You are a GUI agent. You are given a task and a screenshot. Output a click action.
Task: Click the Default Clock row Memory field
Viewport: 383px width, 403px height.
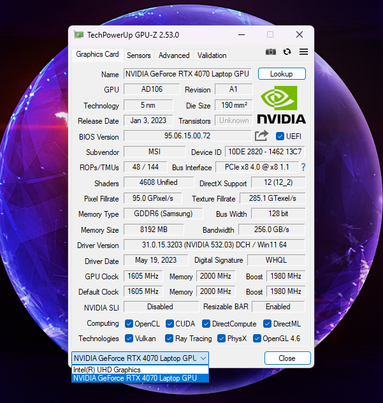(216, 291)
